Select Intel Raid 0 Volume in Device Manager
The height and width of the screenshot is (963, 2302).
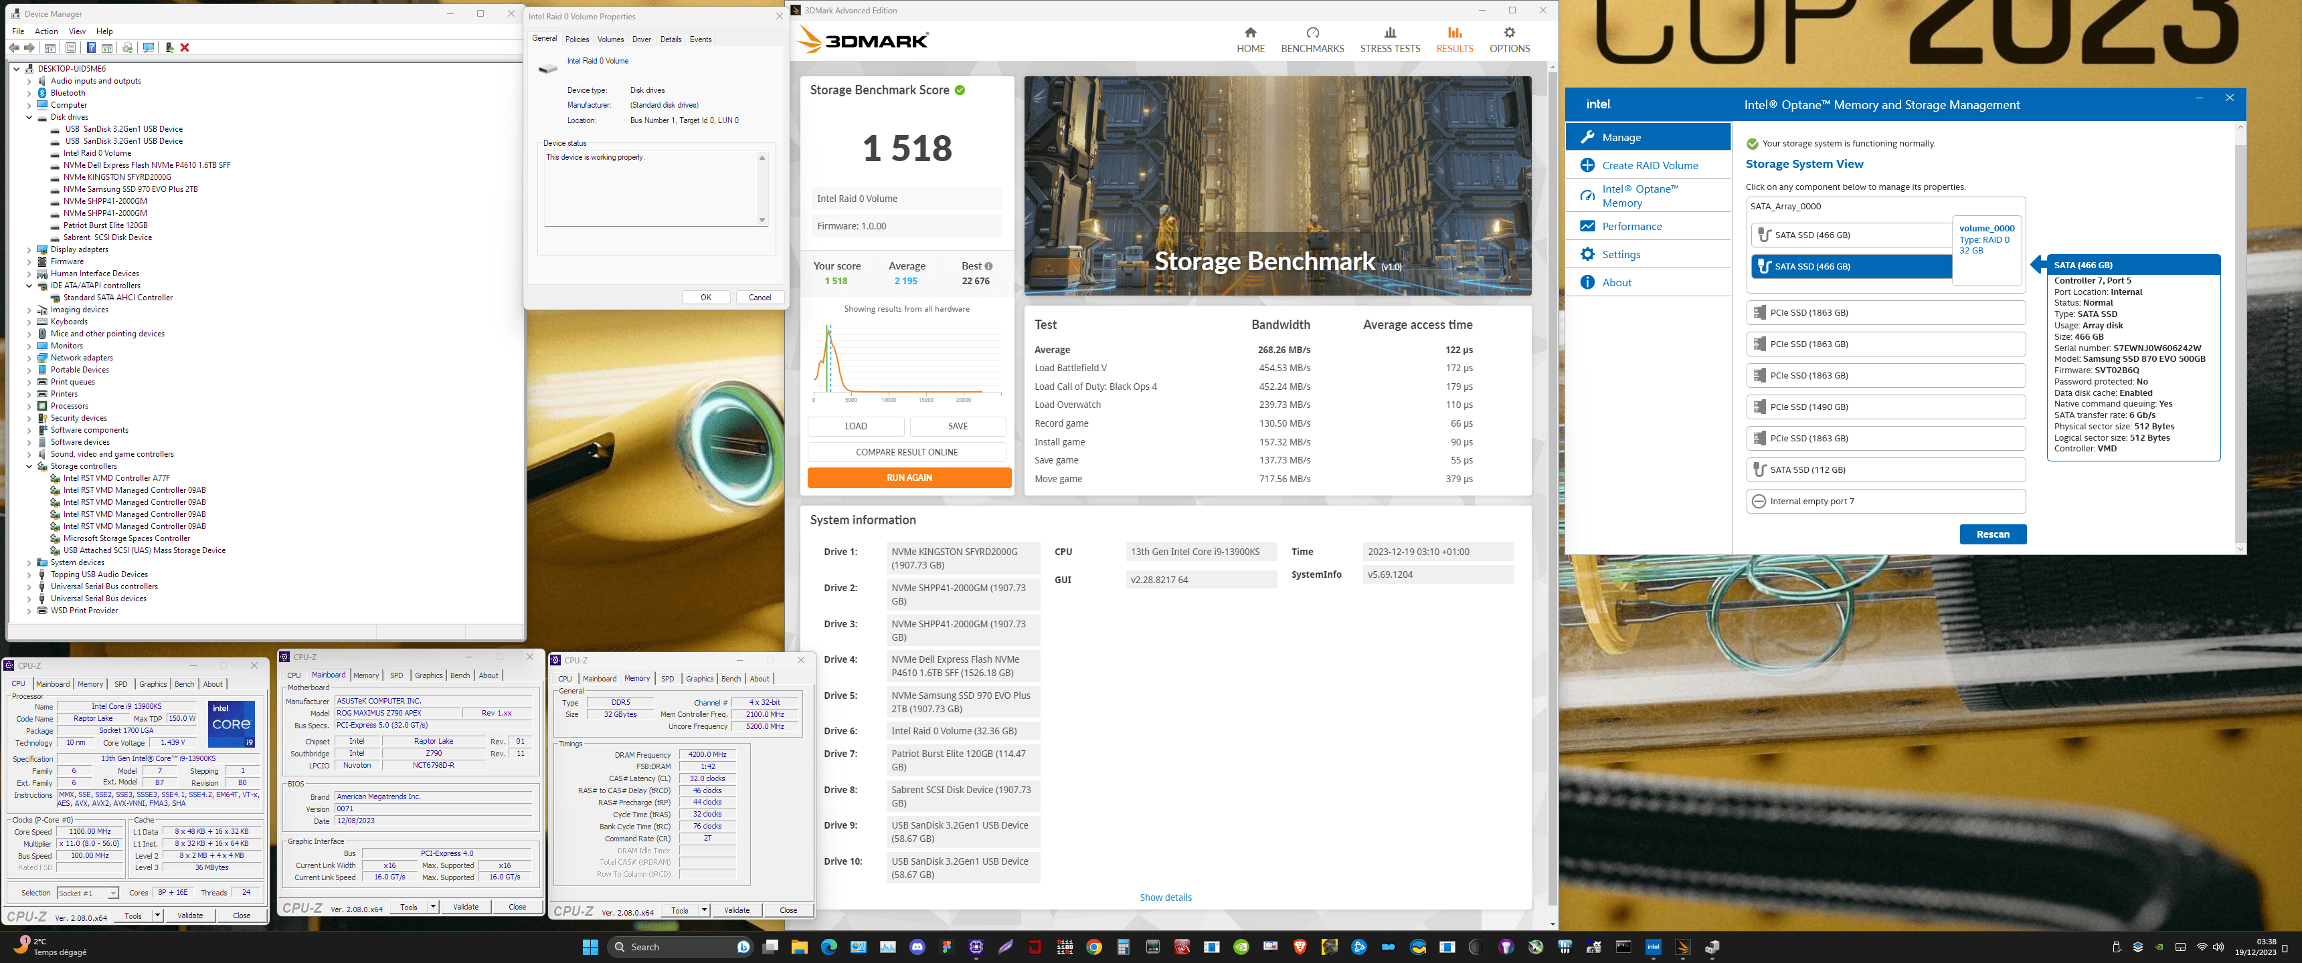98,154
